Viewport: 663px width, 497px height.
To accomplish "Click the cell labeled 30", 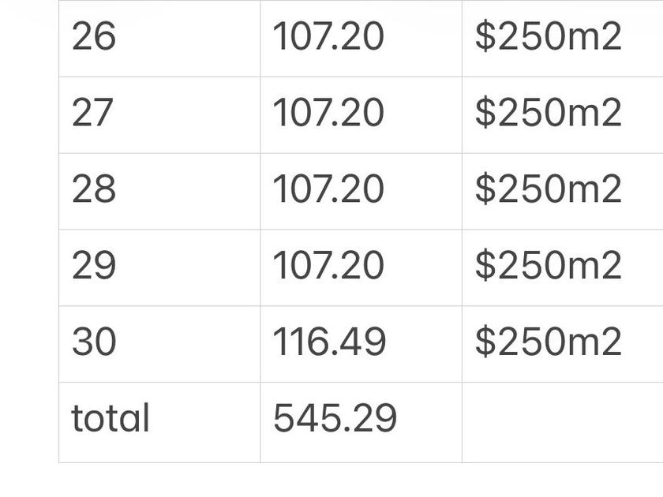I will tap(94, 342).
